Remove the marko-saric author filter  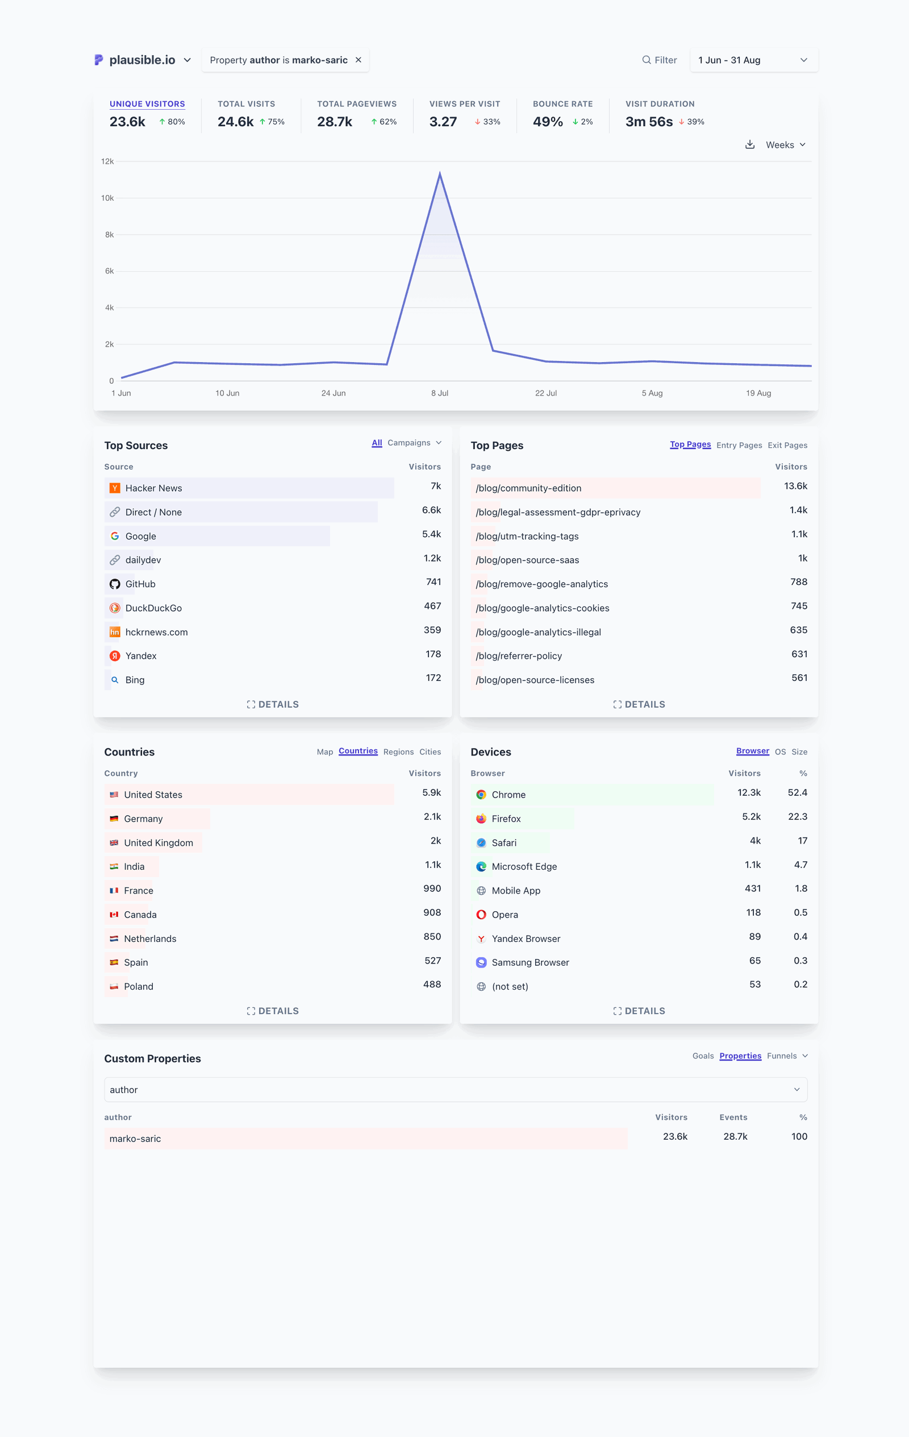coord(358,60)
